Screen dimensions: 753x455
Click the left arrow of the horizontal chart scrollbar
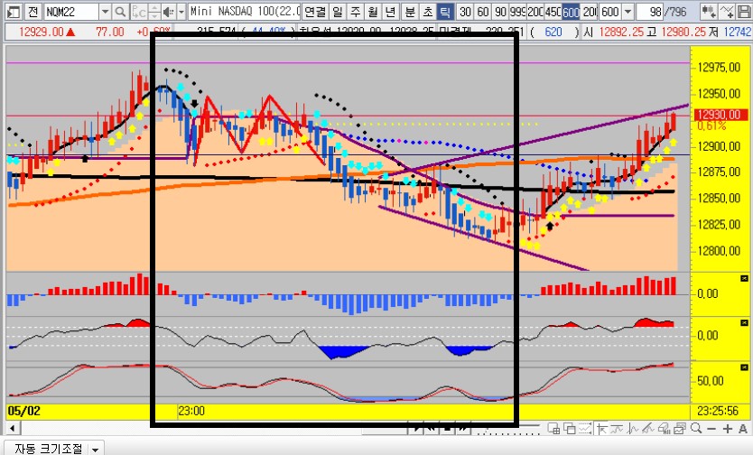click(13, 428)
